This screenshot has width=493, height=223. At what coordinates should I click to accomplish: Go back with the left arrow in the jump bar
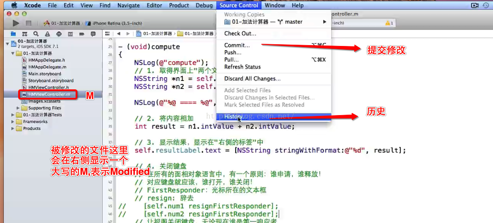(119, 34)
